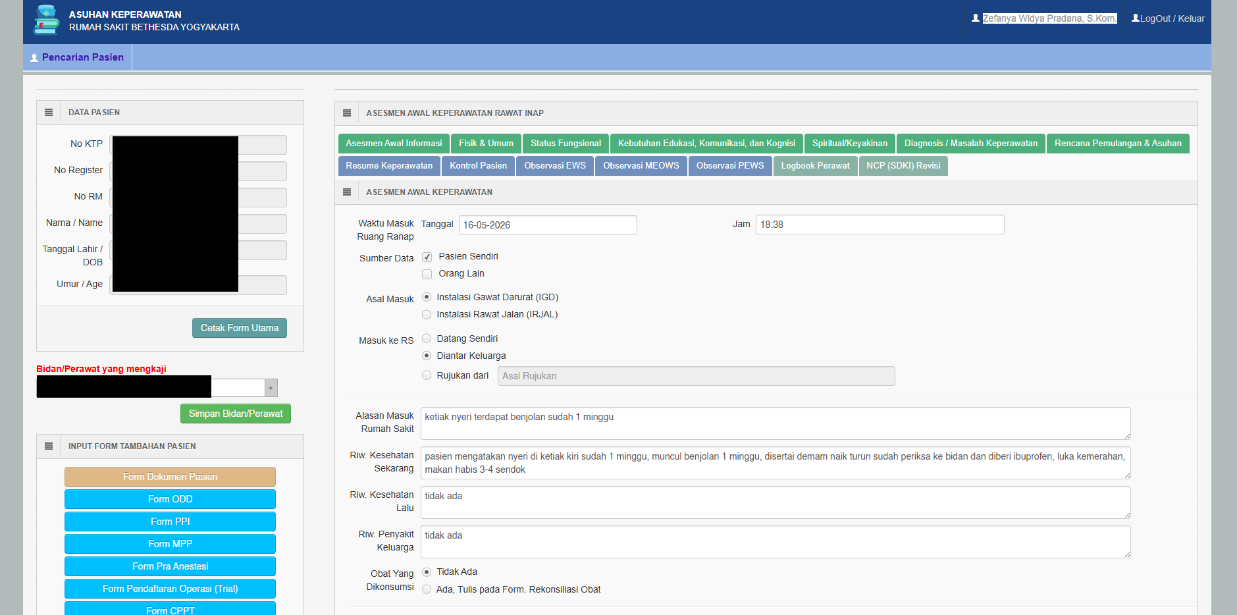Click the person icon next to LogOut / Keluar
The image size is (1237, 615).
pos(1136,18)
